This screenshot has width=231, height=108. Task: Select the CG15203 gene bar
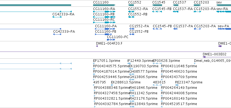[x=198, y=5]
